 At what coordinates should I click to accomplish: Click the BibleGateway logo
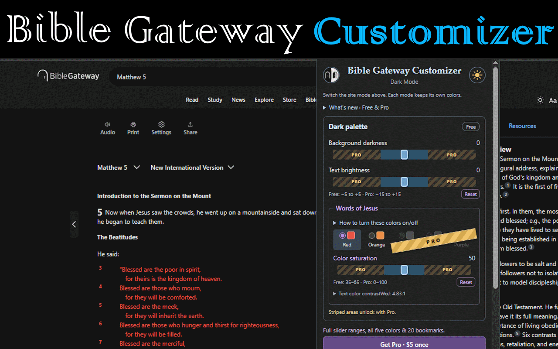(68, 76)
